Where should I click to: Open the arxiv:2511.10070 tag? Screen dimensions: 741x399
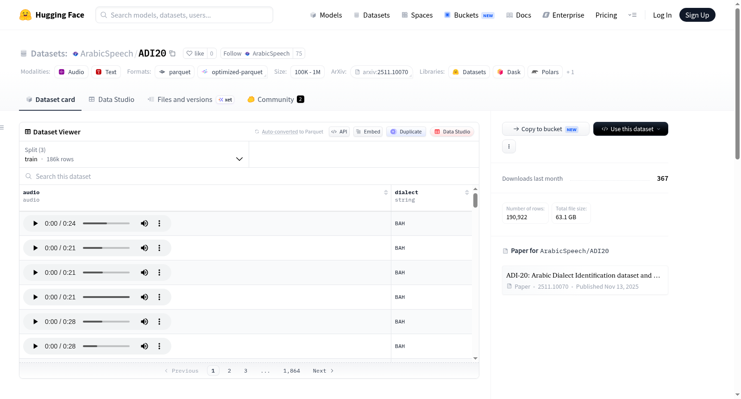point(382,72)
